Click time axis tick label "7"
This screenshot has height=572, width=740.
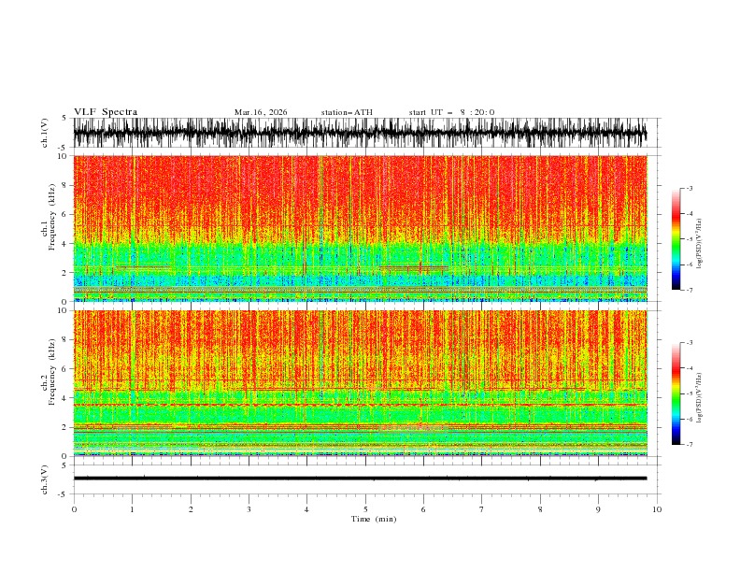pos(482,509)
